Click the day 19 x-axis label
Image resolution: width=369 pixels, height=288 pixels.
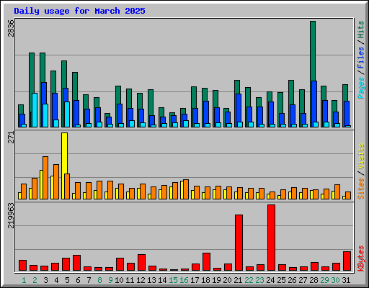(216, 280)
